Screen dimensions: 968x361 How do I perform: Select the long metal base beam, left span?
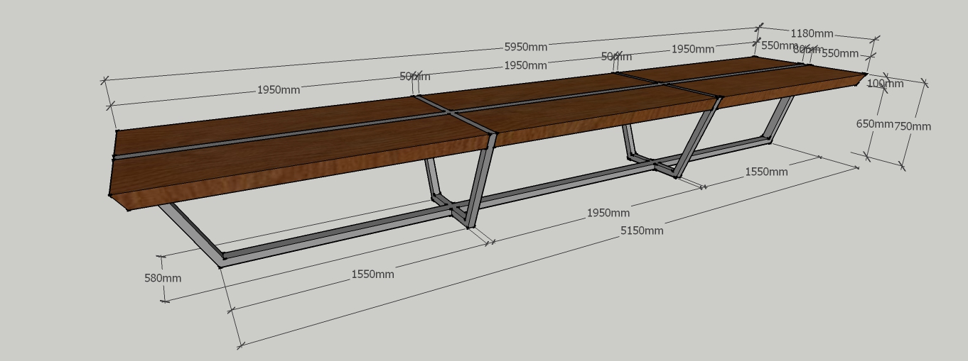point(334,235)
